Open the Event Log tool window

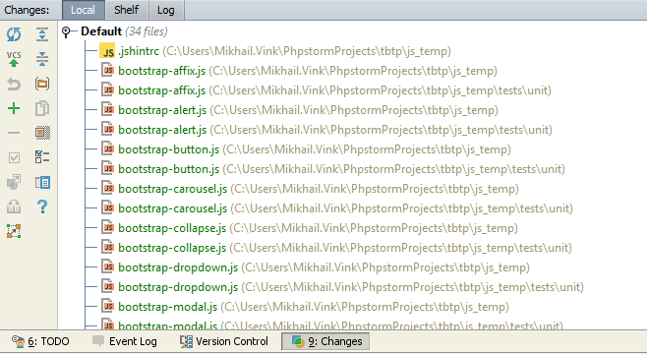coord(125,341)
